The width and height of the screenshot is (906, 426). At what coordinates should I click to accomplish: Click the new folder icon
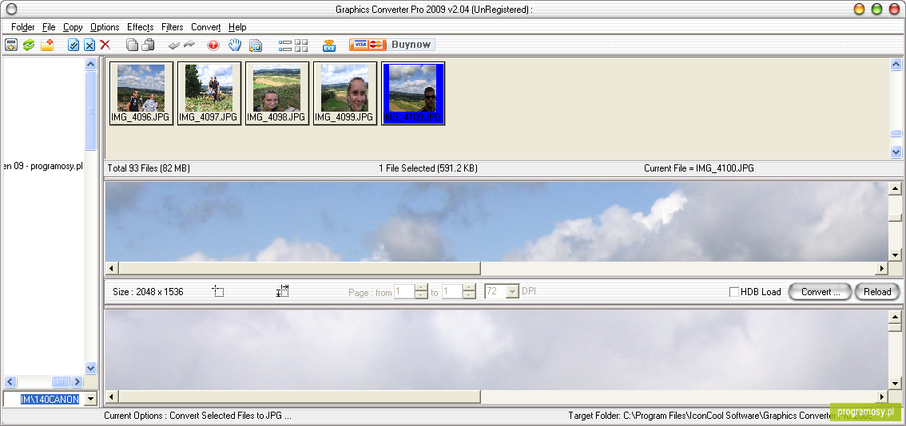pos(47,45)
